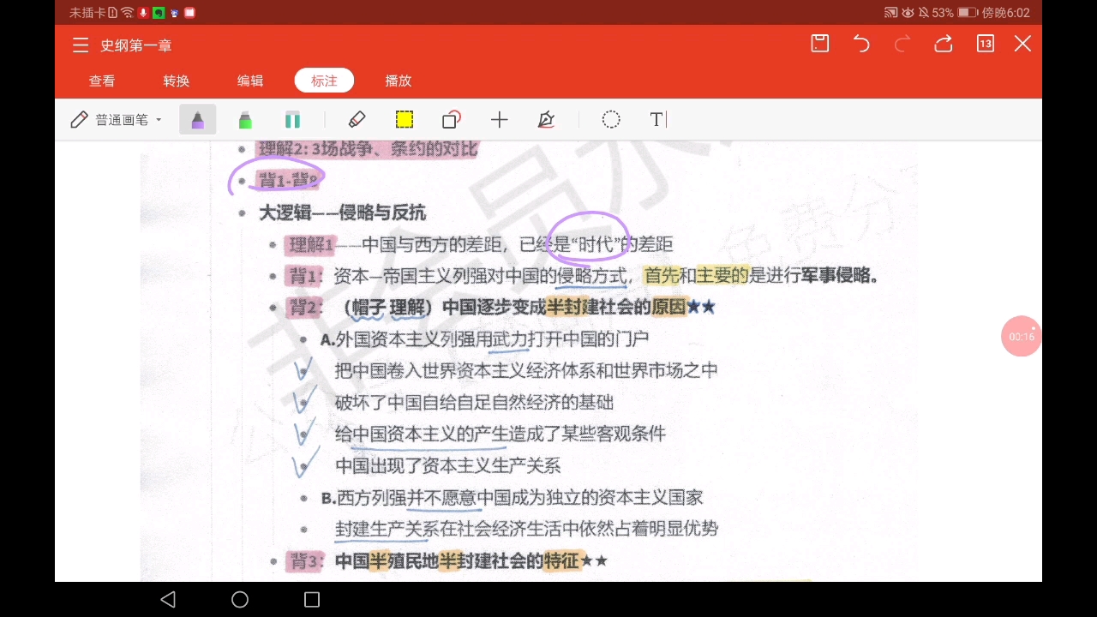Tap the line 封建生产关系在社会经济生活中依然占着明显优势

[x=526, y=529]
